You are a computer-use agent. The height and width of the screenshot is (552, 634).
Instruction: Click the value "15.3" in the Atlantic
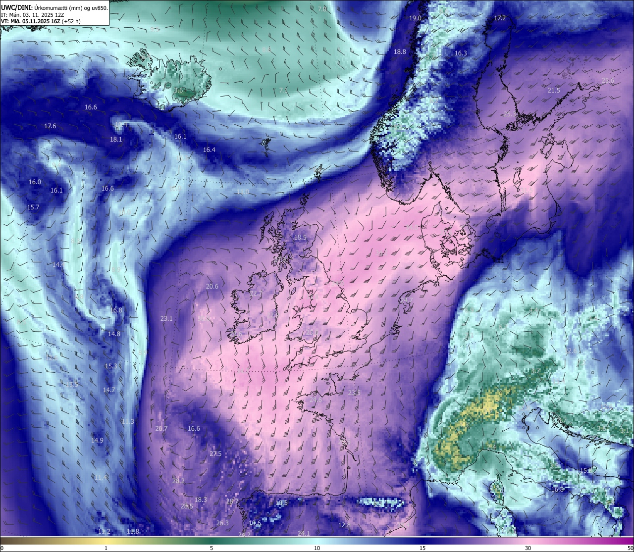point(111,366)
